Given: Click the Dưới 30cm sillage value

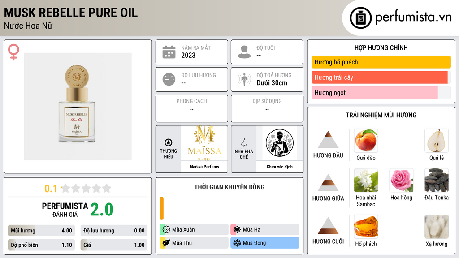Looking at the screenshot, I should click(272, 83).
